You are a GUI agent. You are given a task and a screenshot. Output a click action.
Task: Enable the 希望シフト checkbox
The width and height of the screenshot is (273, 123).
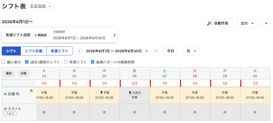[x=66, y=62]
